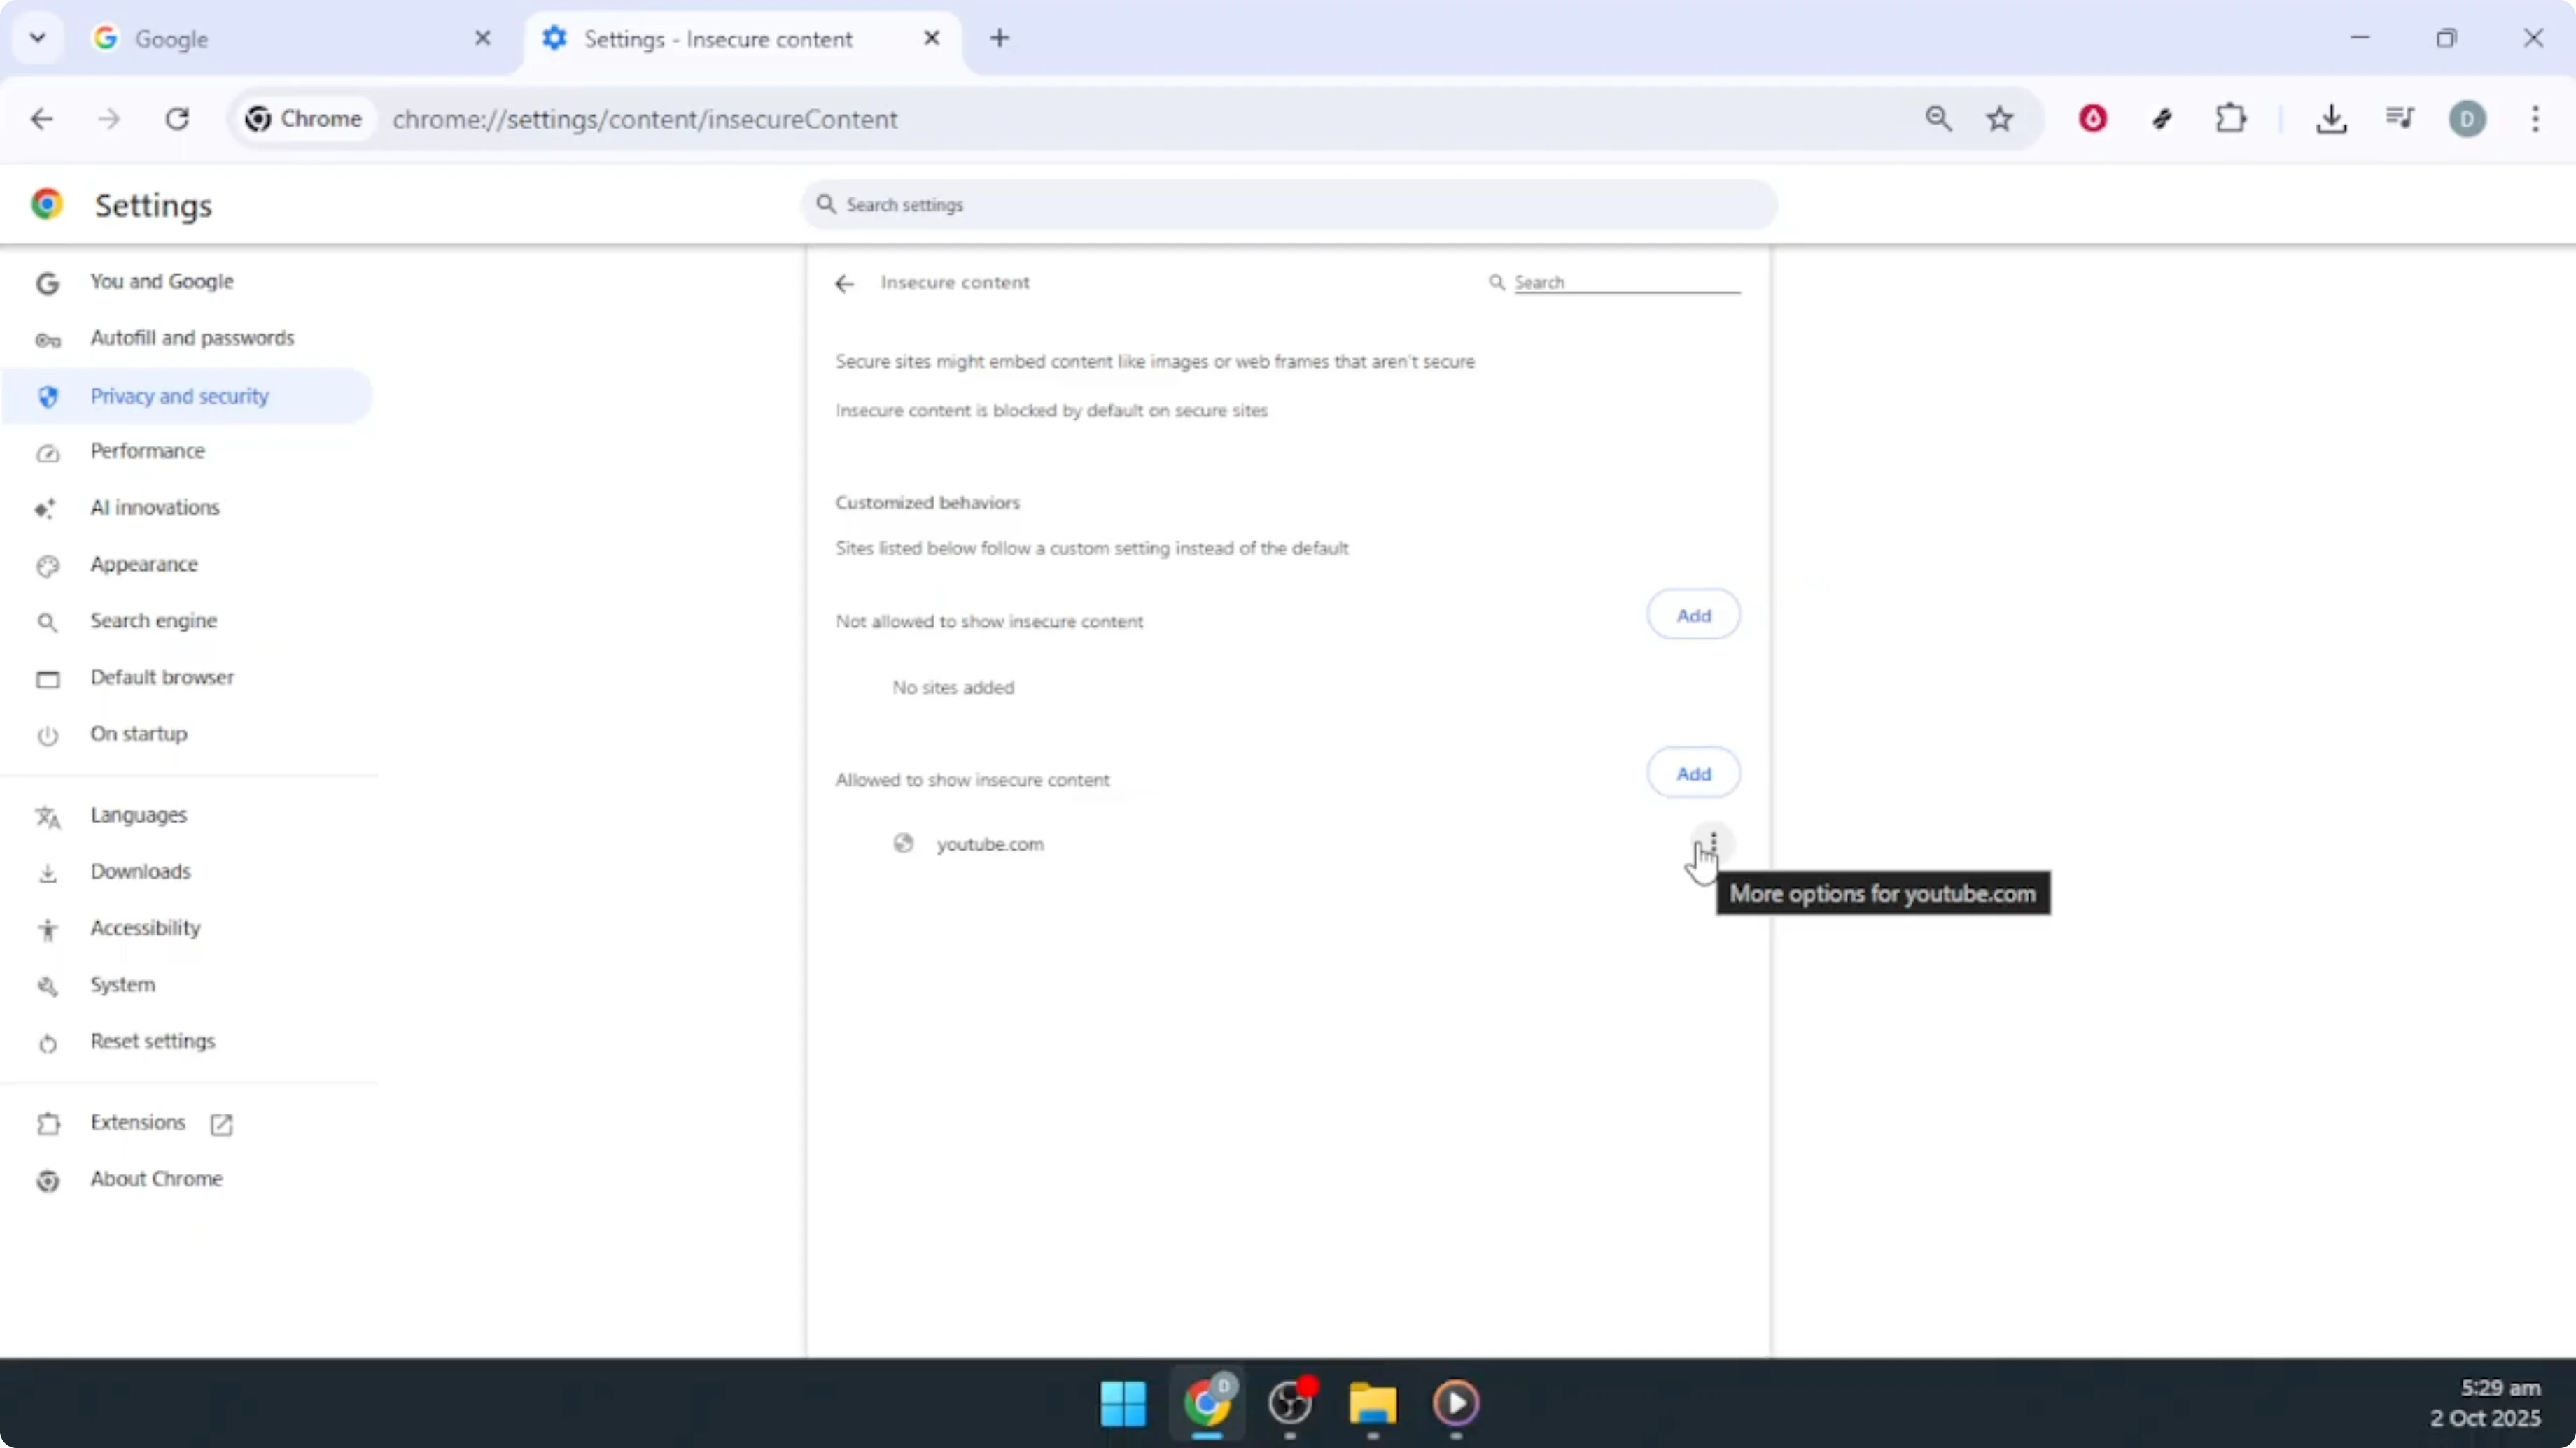Bookmark this page with the star icon

tap(2000, 118)
